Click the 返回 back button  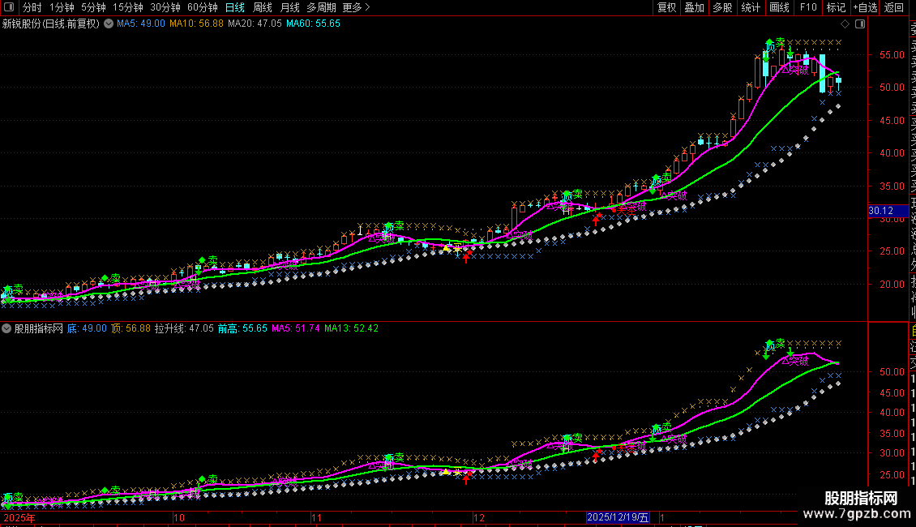pyautogui.click(x=894, y=7)
